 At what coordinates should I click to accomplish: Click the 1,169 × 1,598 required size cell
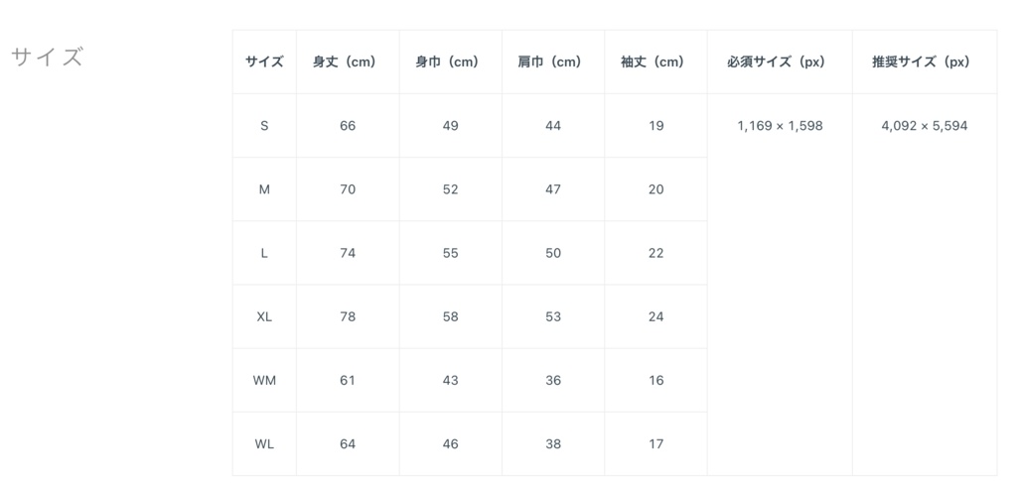point(780,126)
